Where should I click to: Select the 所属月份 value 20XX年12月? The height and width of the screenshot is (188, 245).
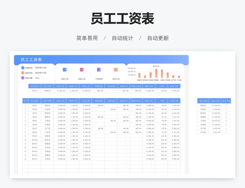40,68
